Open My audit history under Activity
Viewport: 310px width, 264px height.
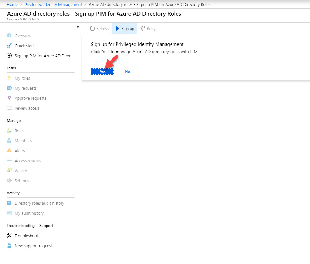coord(29,213)
